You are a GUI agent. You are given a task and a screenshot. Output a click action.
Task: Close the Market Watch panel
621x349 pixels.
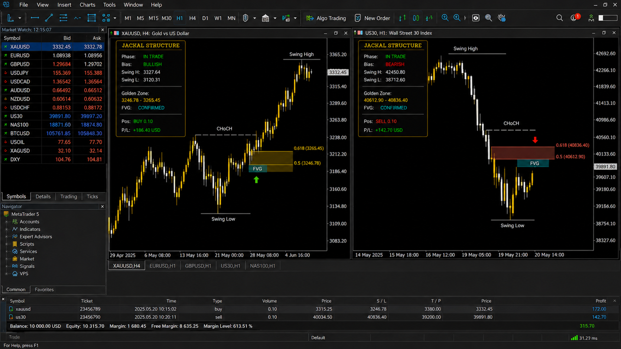tap(103, 30)
